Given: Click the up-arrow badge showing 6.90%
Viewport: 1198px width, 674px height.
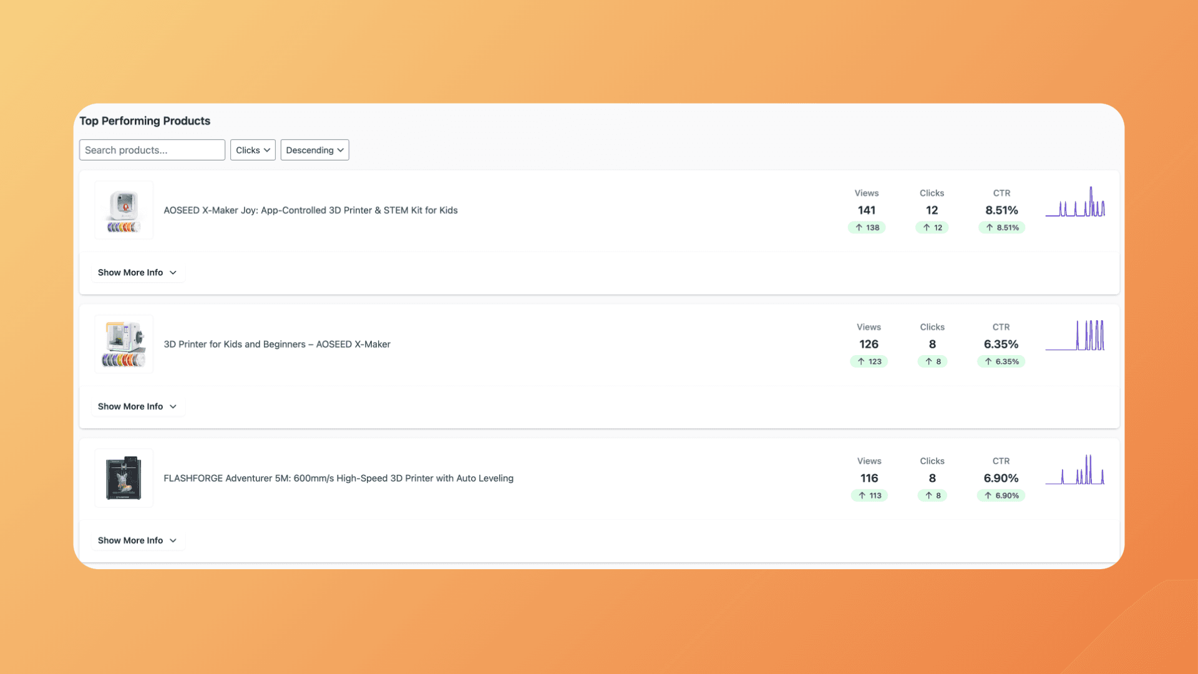Looking at the screenshot, I should 1001,495.
